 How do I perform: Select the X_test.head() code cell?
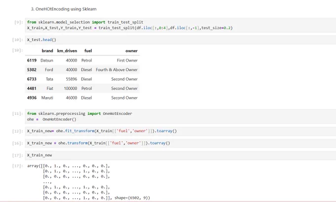click(x=180, y=40)
